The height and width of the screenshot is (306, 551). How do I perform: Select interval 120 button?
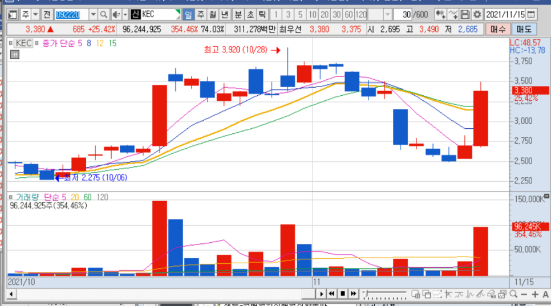(x=361, y=15)
